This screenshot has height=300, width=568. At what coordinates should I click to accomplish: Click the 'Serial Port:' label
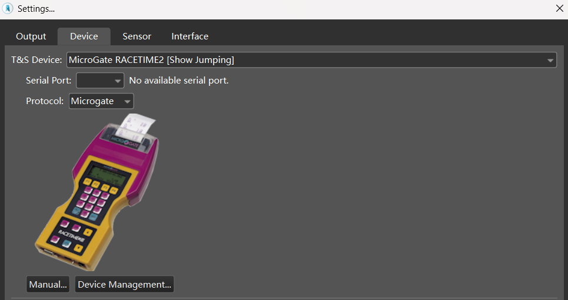click(49, 81)
